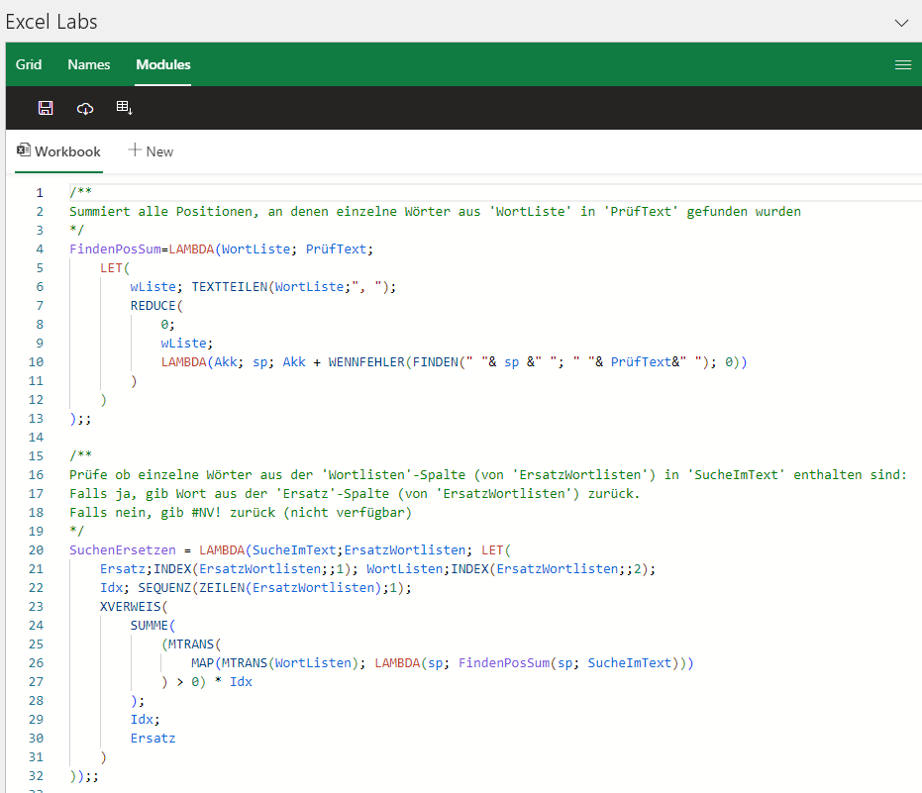Image resolution: width=922 pixels, height=793 pixels.
Task: Click line number 32 in the gutter
Action: click(36, 776)
